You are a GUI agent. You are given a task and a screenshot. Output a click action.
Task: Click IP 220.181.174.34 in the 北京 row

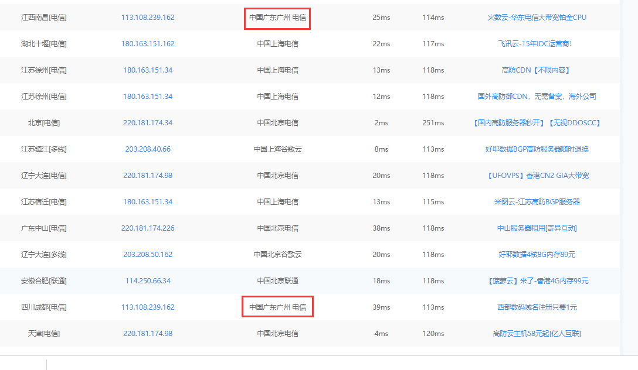pos(148,123)
